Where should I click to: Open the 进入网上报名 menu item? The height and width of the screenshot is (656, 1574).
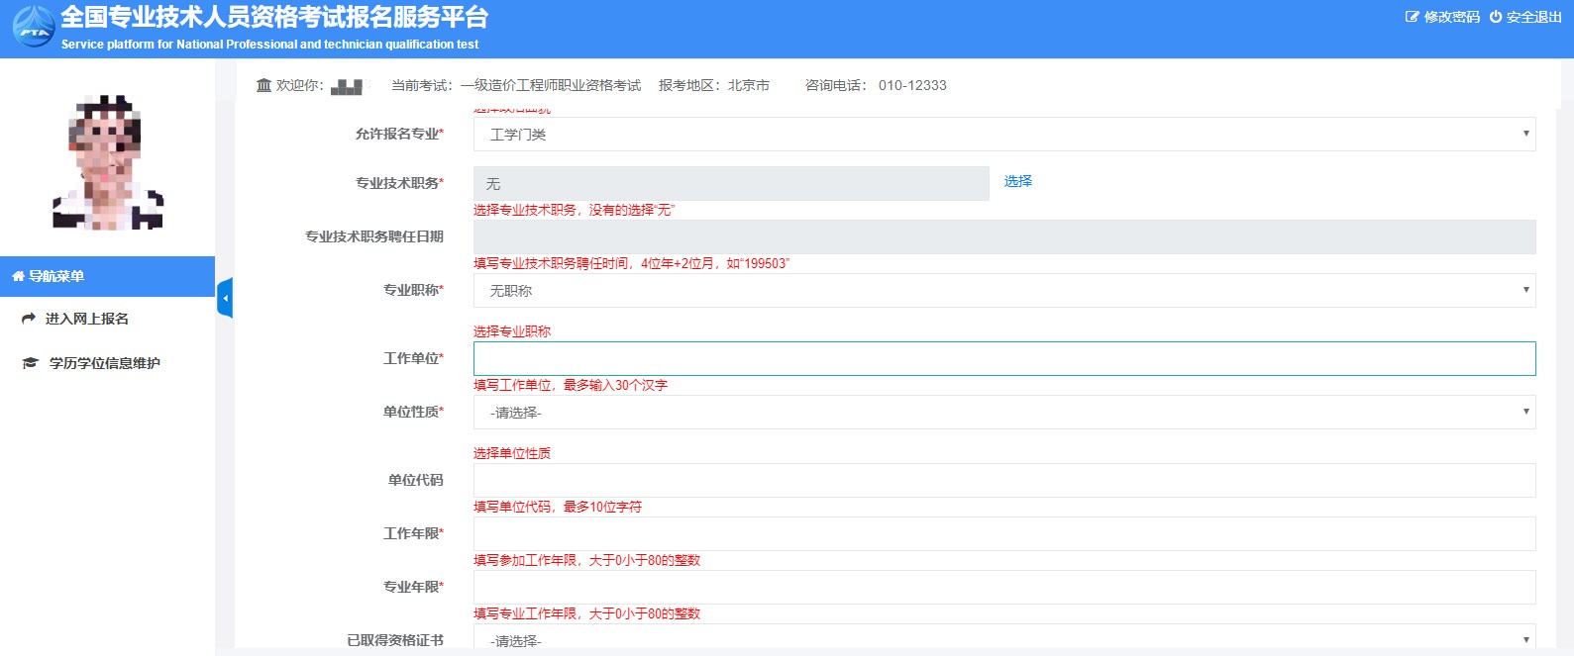tap(87, 319)
